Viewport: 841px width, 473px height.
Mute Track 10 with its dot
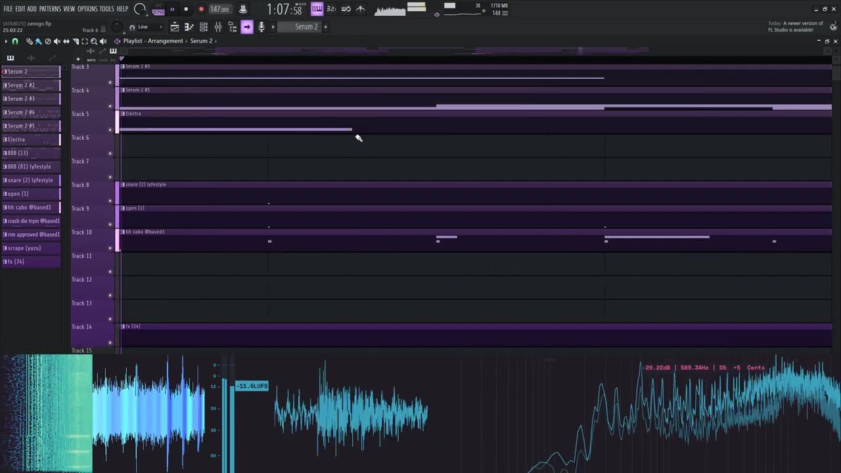pyautogui.click(x=110, y=248)
